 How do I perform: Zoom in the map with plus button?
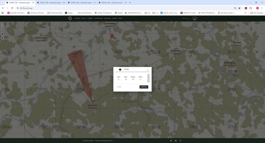[2, 24]
